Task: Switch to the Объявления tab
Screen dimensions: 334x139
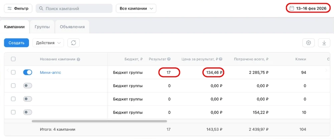Action: (72, 27)
